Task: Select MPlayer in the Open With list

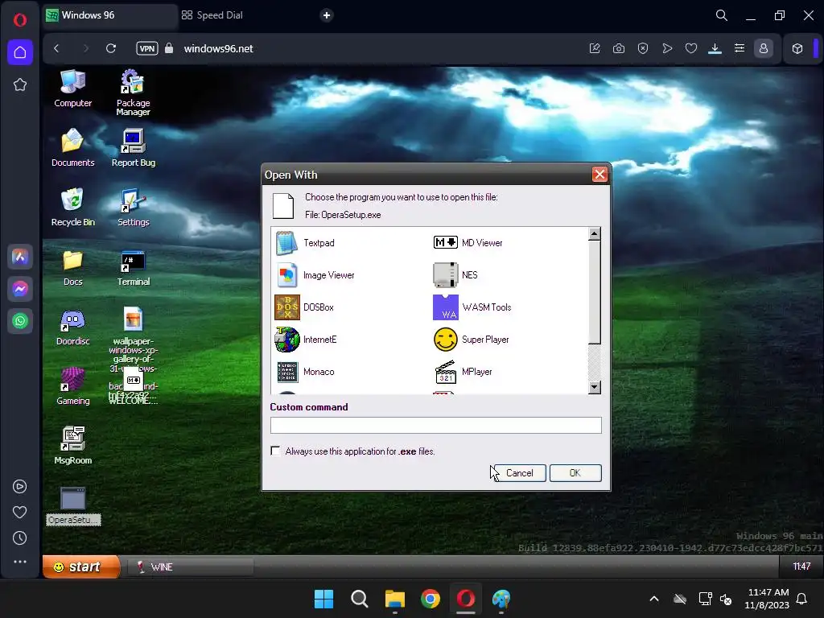Action: click(463, 372)
